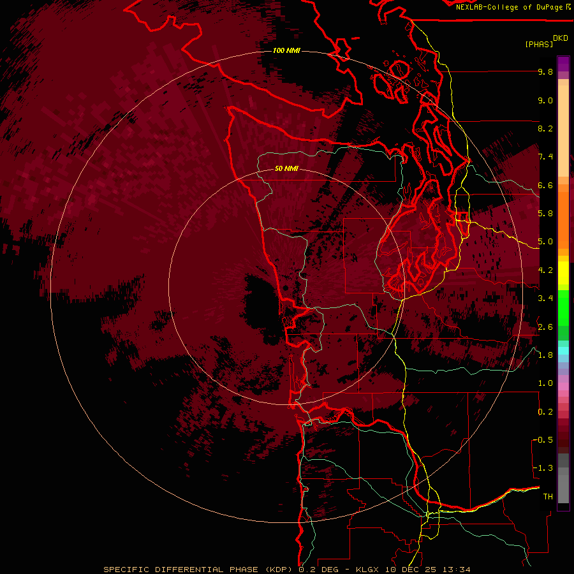Select the 1.8 scale value
574x574 pixels.
pos(545,355)
